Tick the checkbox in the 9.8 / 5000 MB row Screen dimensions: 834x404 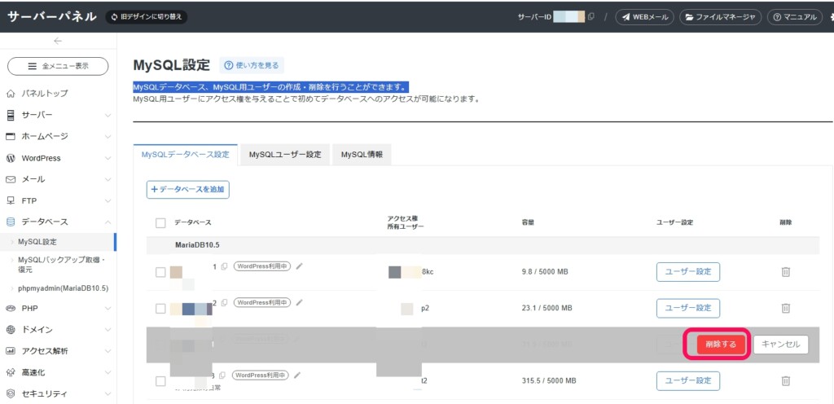click(160, 272)
